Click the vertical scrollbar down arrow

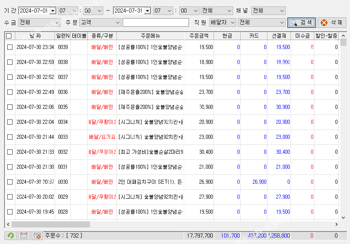[x=343, y=218]
